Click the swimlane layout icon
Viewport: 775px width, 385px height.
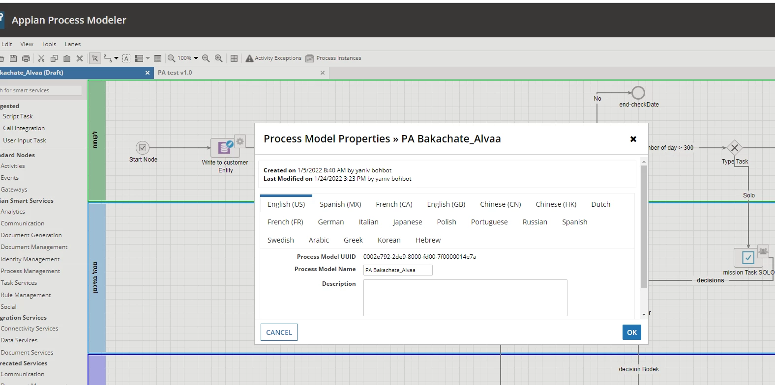[139, 58]
